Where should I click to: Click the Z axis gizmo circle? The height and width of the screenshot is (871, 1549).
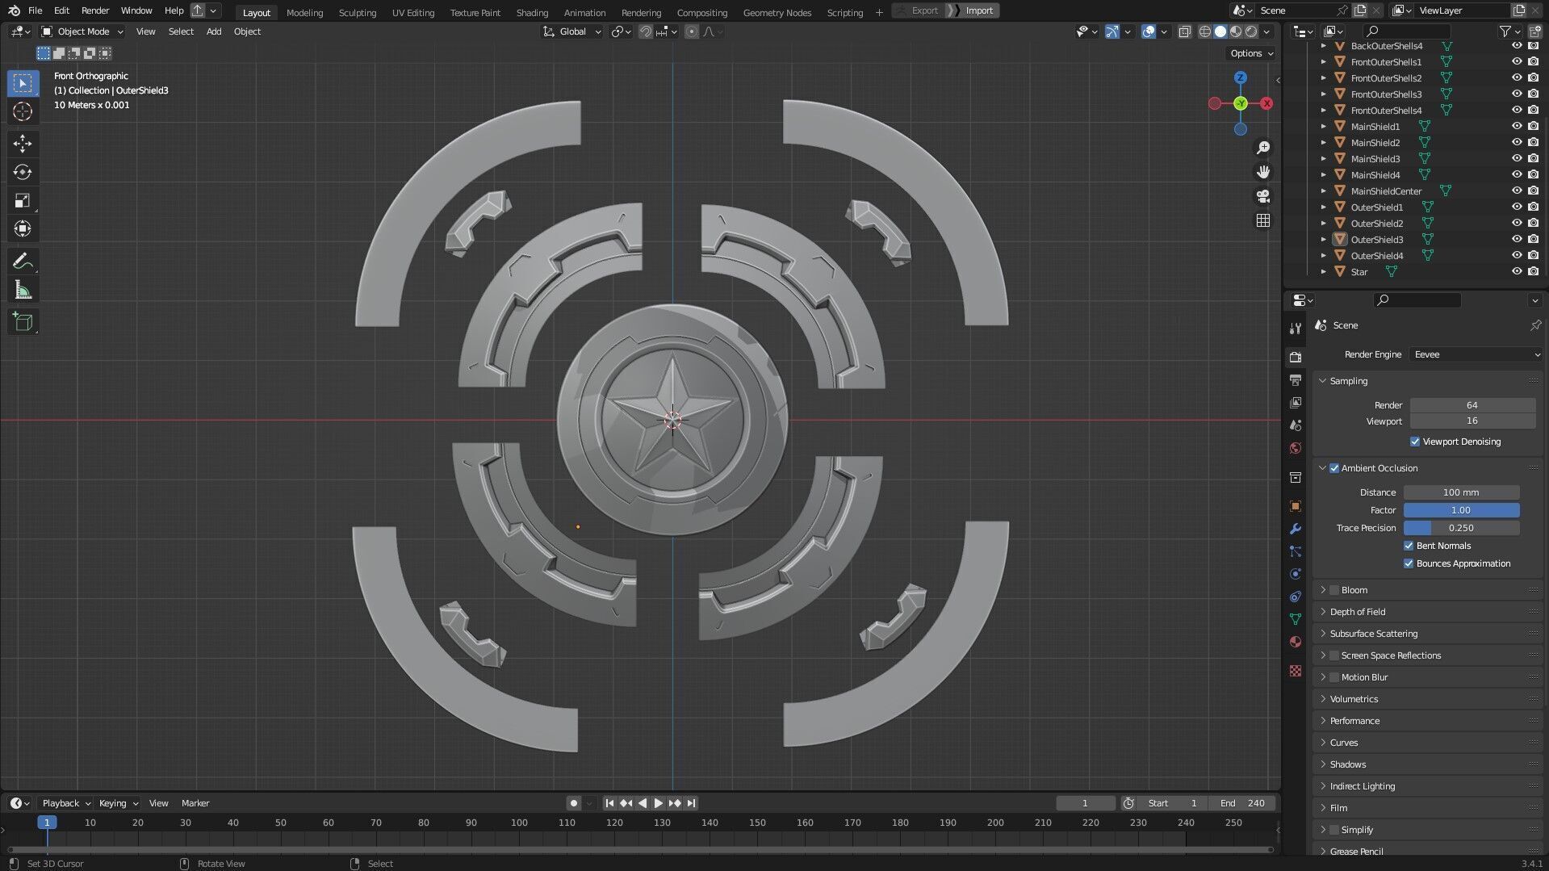click(1241, 78)
